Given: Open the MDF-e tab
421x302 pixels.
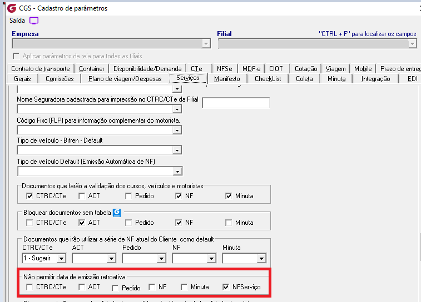Looking at the screenshot, I should tap(251, 69).
